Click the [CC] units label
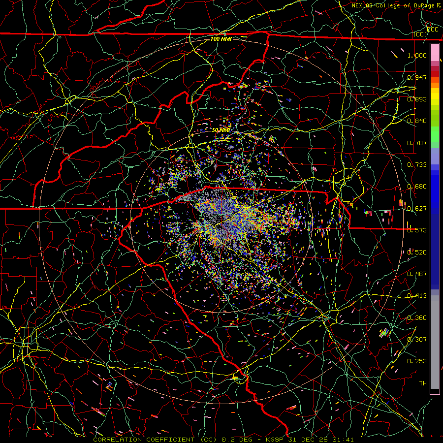Viewport: 443px width, 443px height. (420, 34)
